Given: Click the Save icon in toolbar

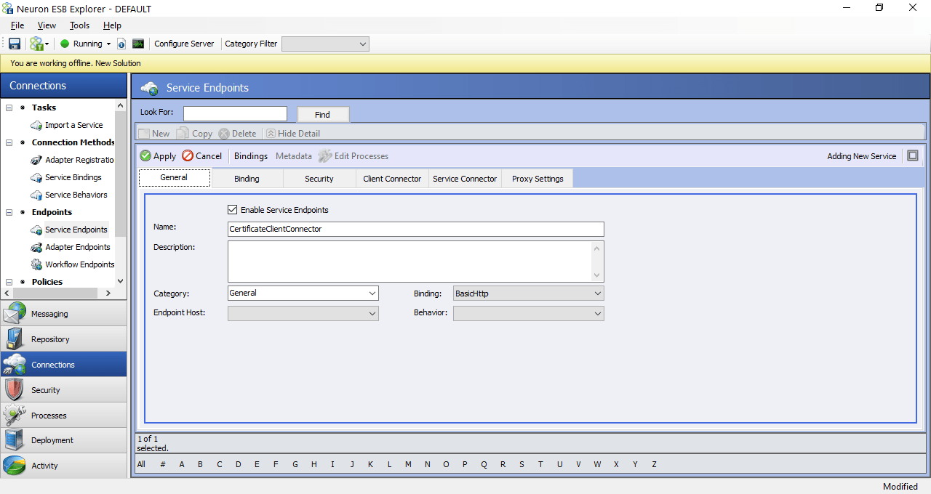Looking at the screenshot, I should click(15, 44).
